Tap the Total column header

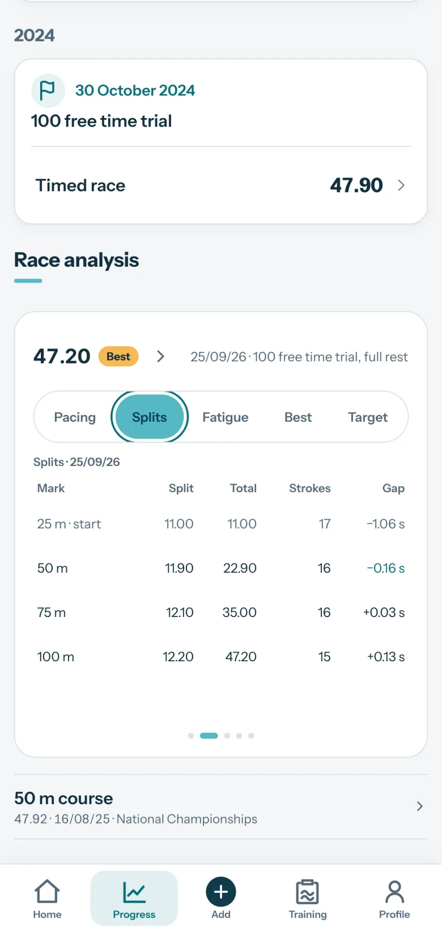244,488
